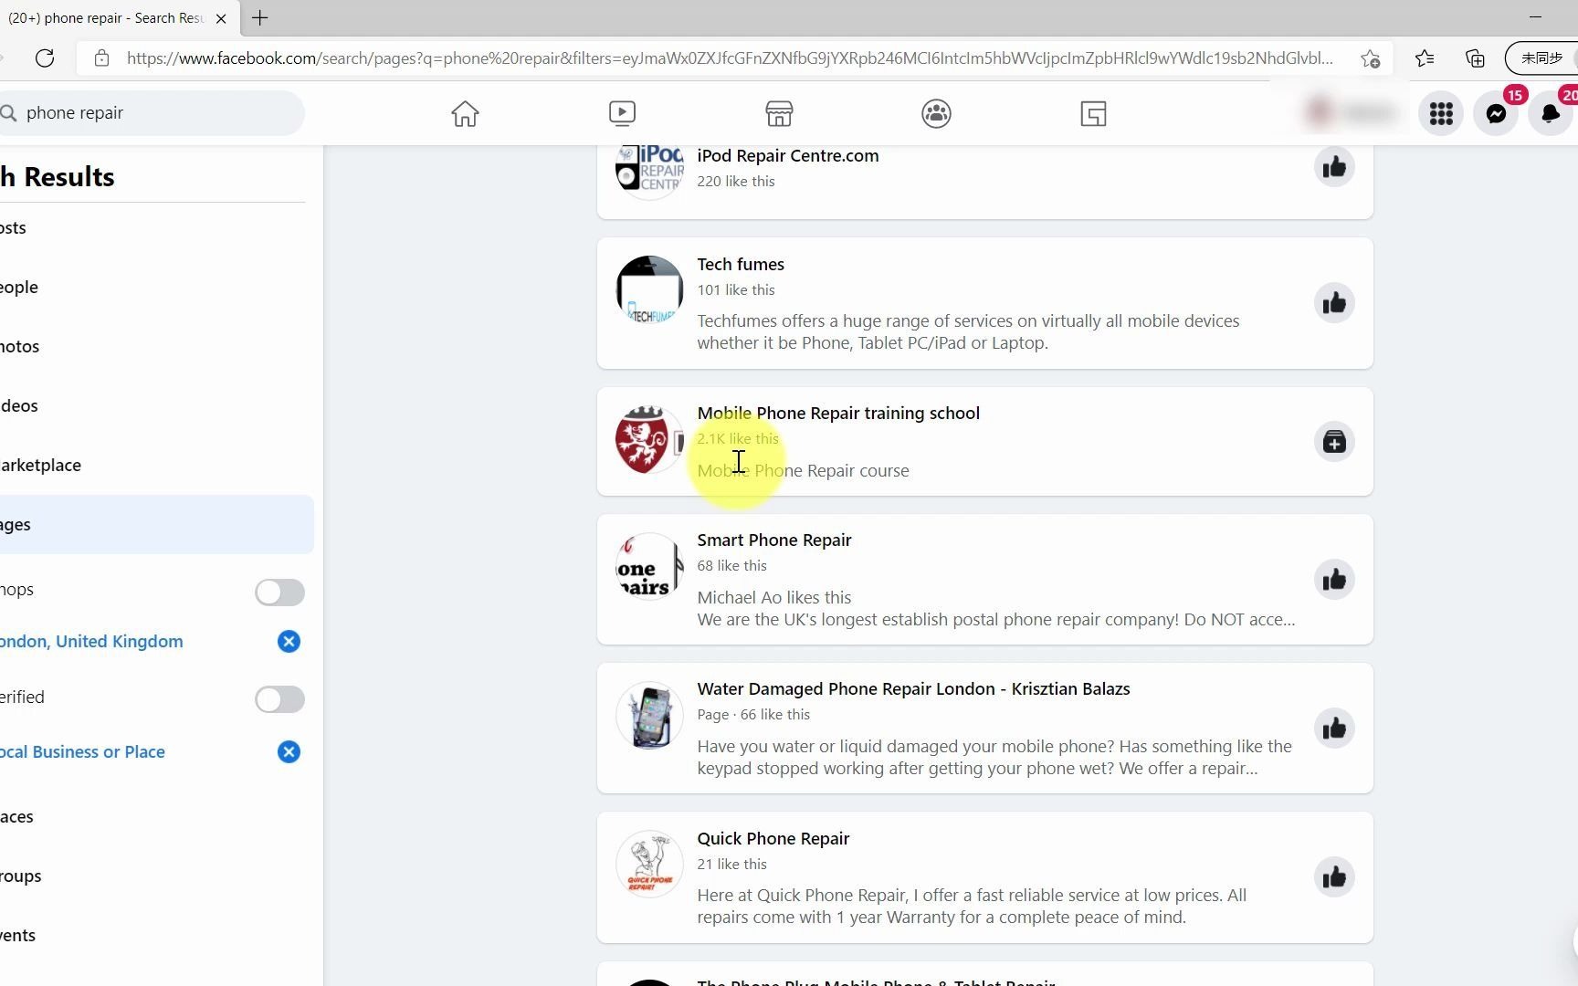Open the Watch video icon

[622, 113]
